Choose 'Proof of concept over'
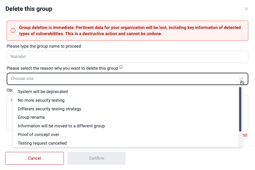This screenshot has height=170, width=255. (39, 134)
